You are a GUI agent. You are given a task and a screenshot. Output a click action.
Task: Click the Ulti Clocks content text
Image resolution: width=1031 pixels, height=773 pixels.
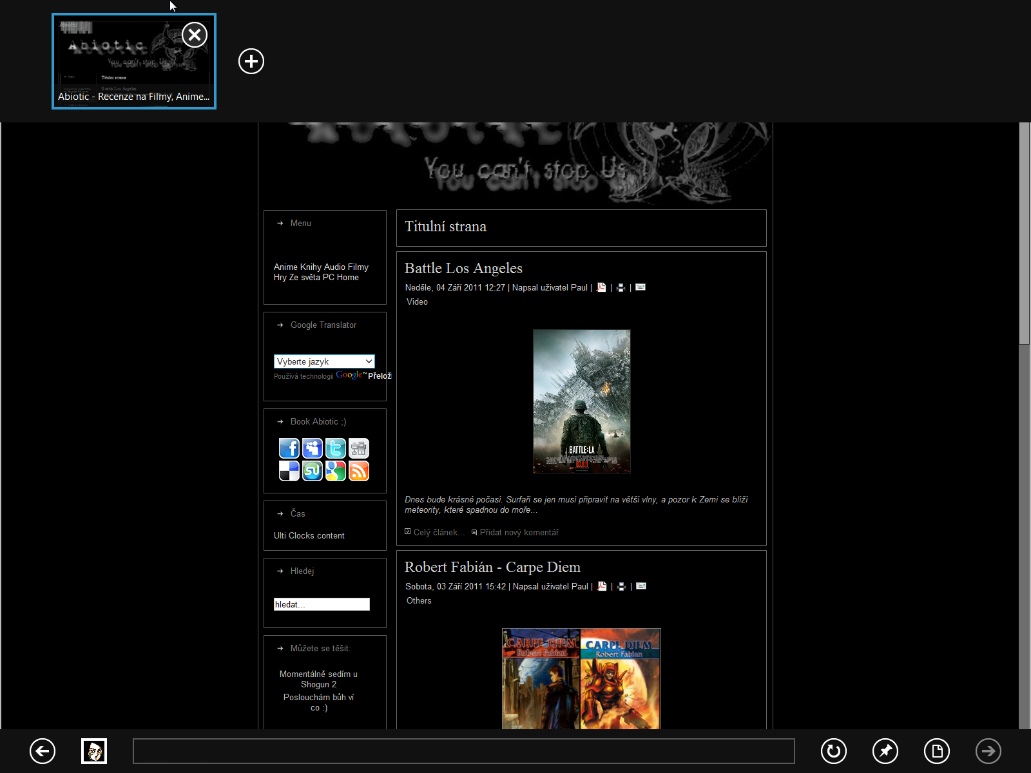(309, 535)
